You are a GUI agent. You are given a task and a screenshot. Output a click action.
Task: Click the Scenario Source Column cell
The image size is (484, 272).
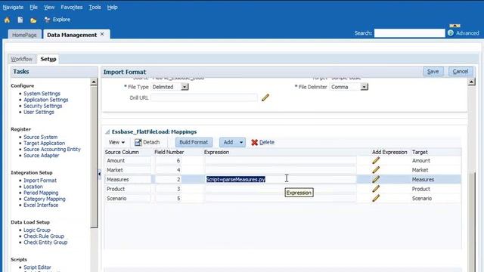point(128,198)
